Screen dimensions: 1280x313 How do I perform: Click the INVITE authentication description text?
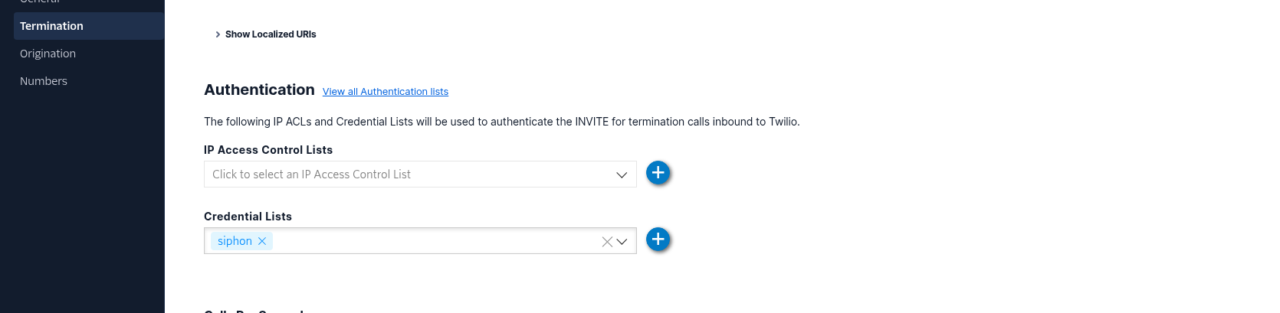click(x=501, y=122)
